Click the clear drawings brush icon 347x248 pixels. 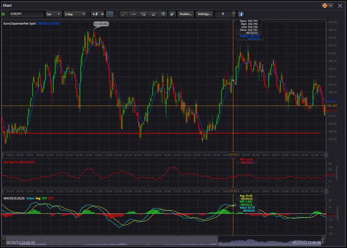[x=172, y=14]
